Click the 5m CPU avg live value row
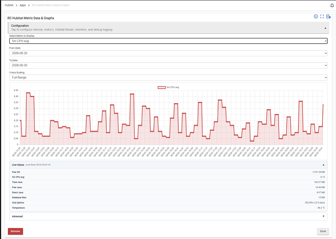336x239 pixels. 168,177
